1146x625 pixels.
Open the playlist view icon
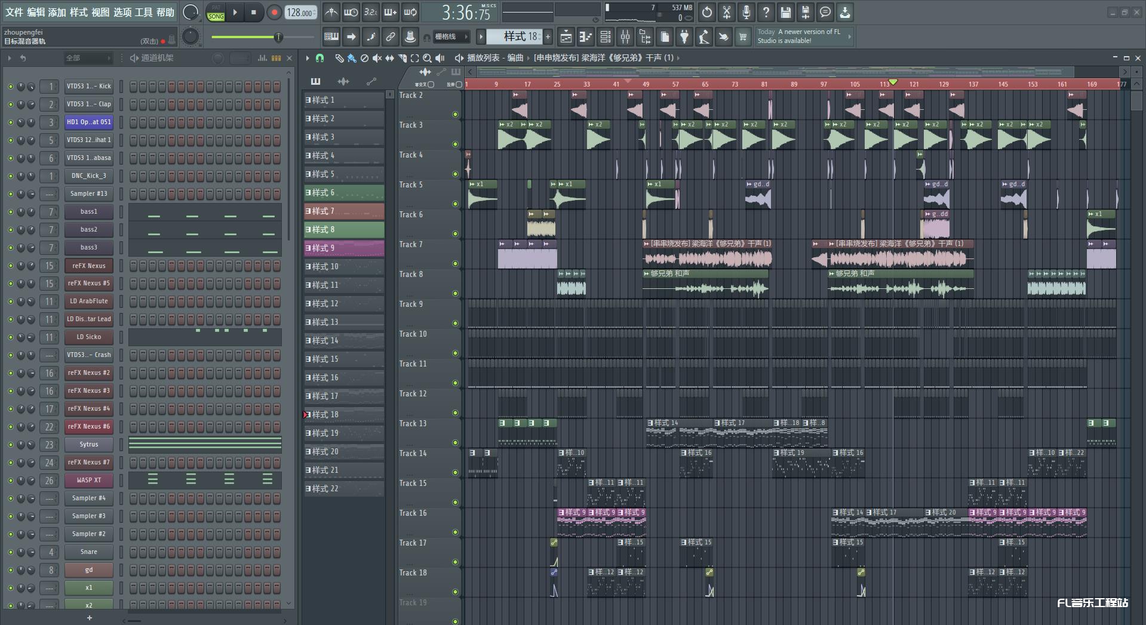coord(566,37)
